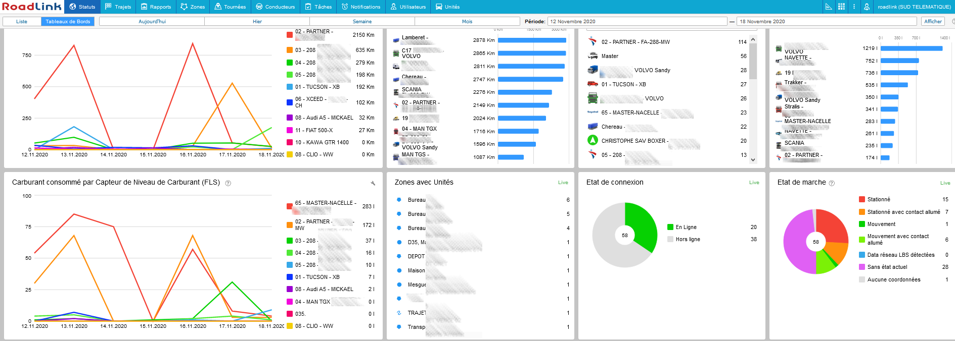Open the Statuts tab
The image size is (955, 341).
pos(82,7)
